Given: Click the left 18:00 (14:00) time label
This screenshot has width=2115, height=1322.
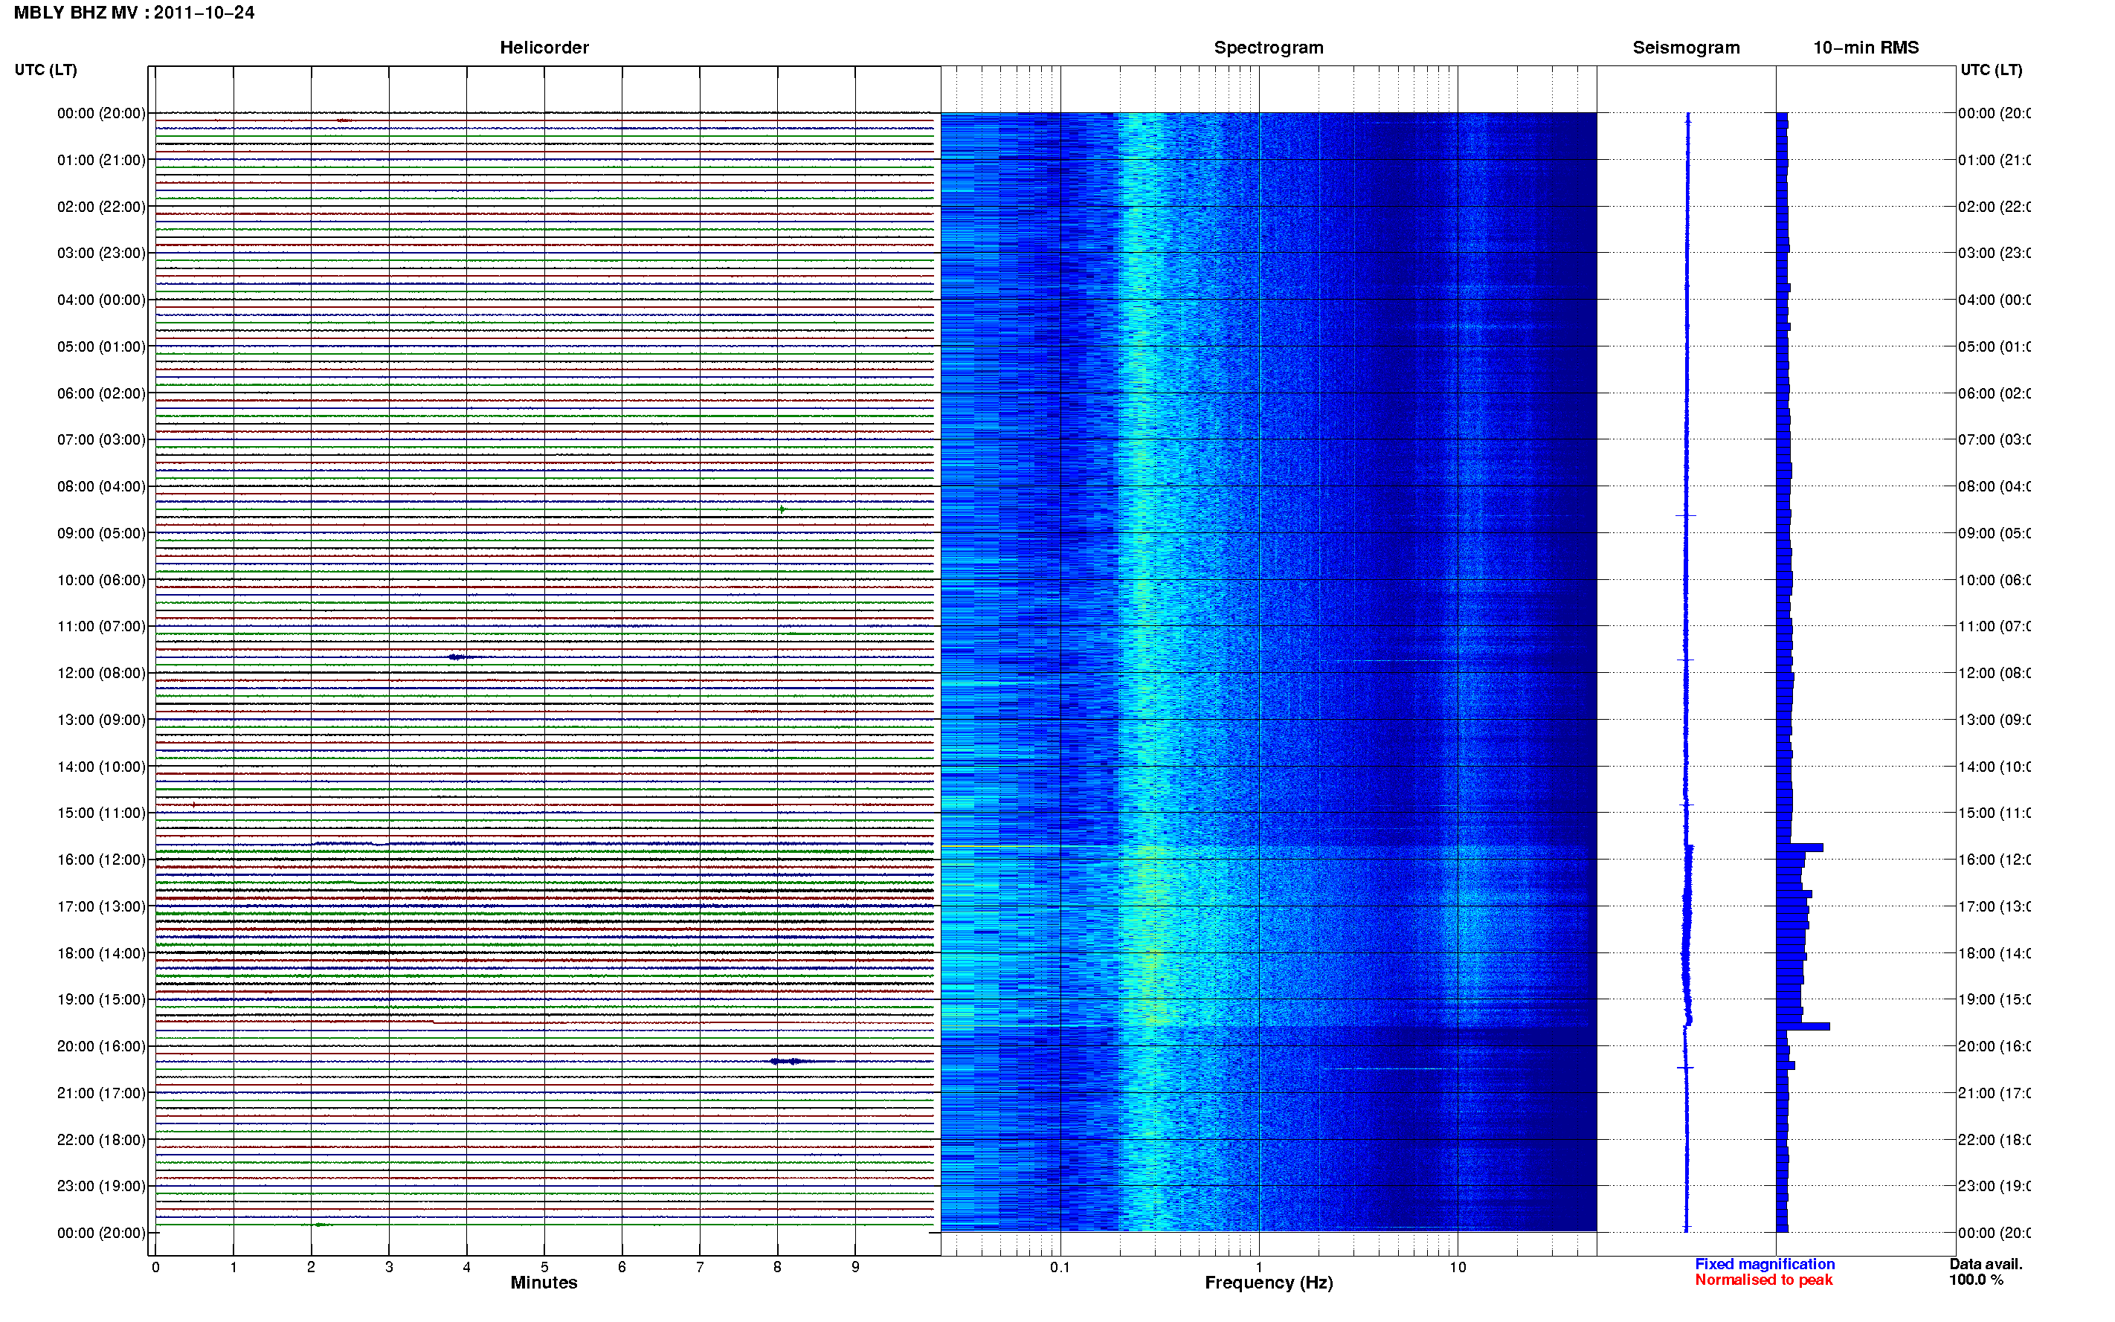Looking at the screenshot, I should click(x=101, y=953).
